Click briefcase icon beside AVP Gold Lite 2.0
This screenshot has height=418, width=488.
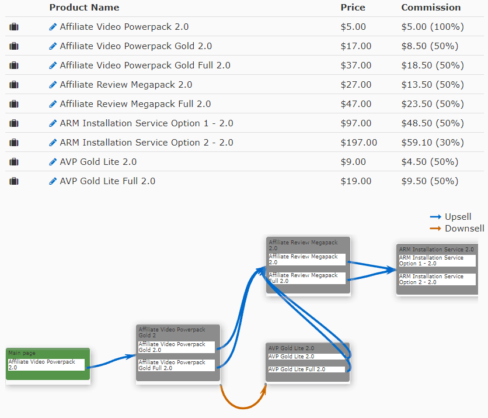[14, 162]
